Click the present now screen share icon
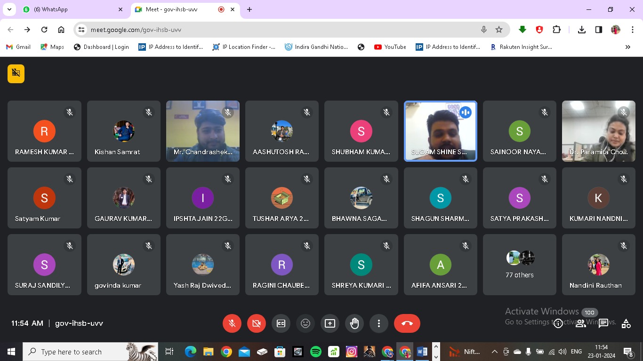This screenshot has width=643, height=361. click(x=330, y=323)
